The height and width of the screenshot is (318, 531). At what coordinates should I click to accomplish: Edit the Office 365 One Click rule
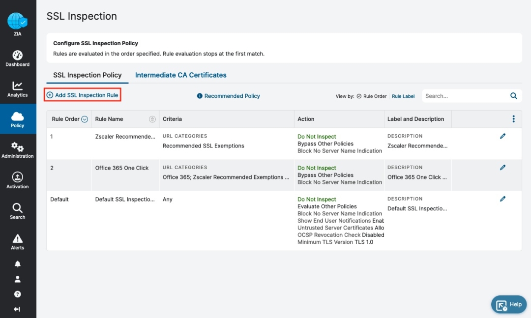click(x=502, y=168)
